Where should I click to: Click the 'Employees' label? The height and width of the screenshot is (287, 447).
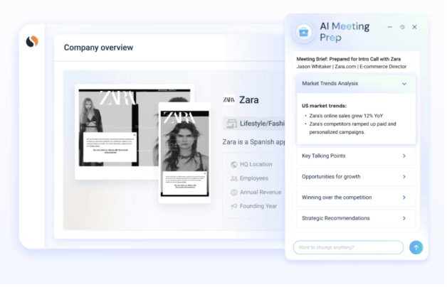254,178
